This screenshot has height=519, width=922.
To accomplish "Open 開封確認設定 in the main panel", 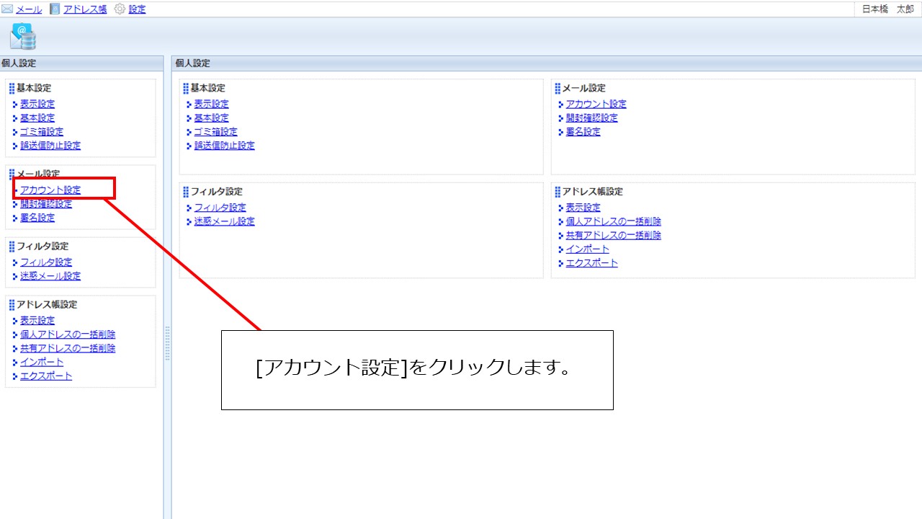I will [x=591, y=118].
